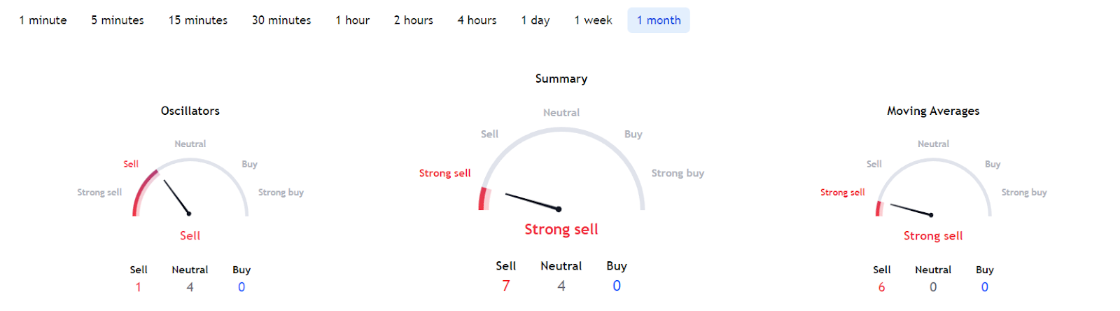Switch to the 5 minutes timeframe

pos(118,20)
